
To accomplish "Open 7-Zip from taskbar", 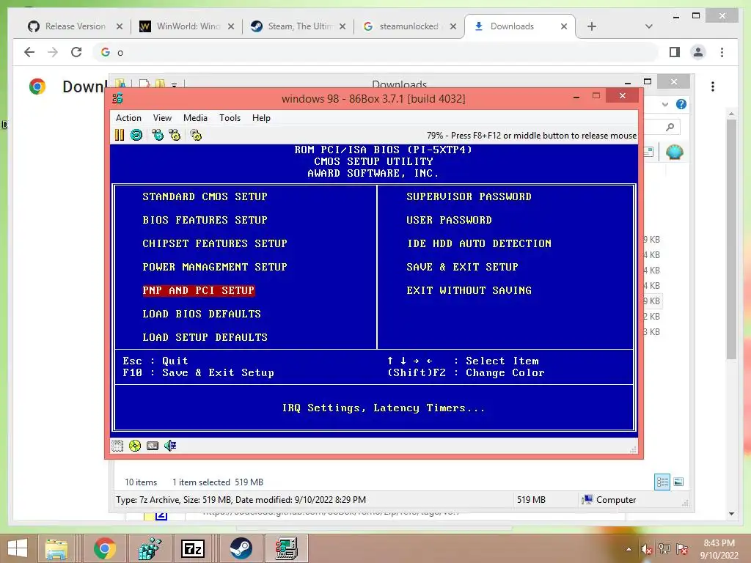I will click(193, 548).
